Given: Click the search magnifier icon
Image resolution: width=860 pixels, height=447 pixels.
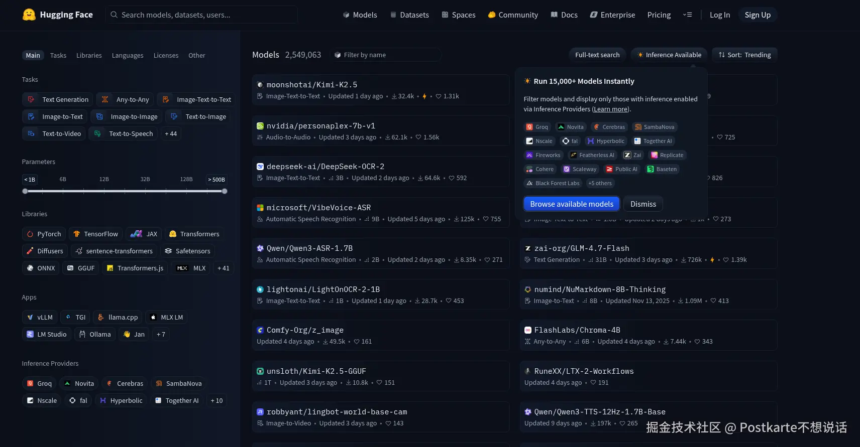Looking at the screenshot, I should [x=114, y=15].
